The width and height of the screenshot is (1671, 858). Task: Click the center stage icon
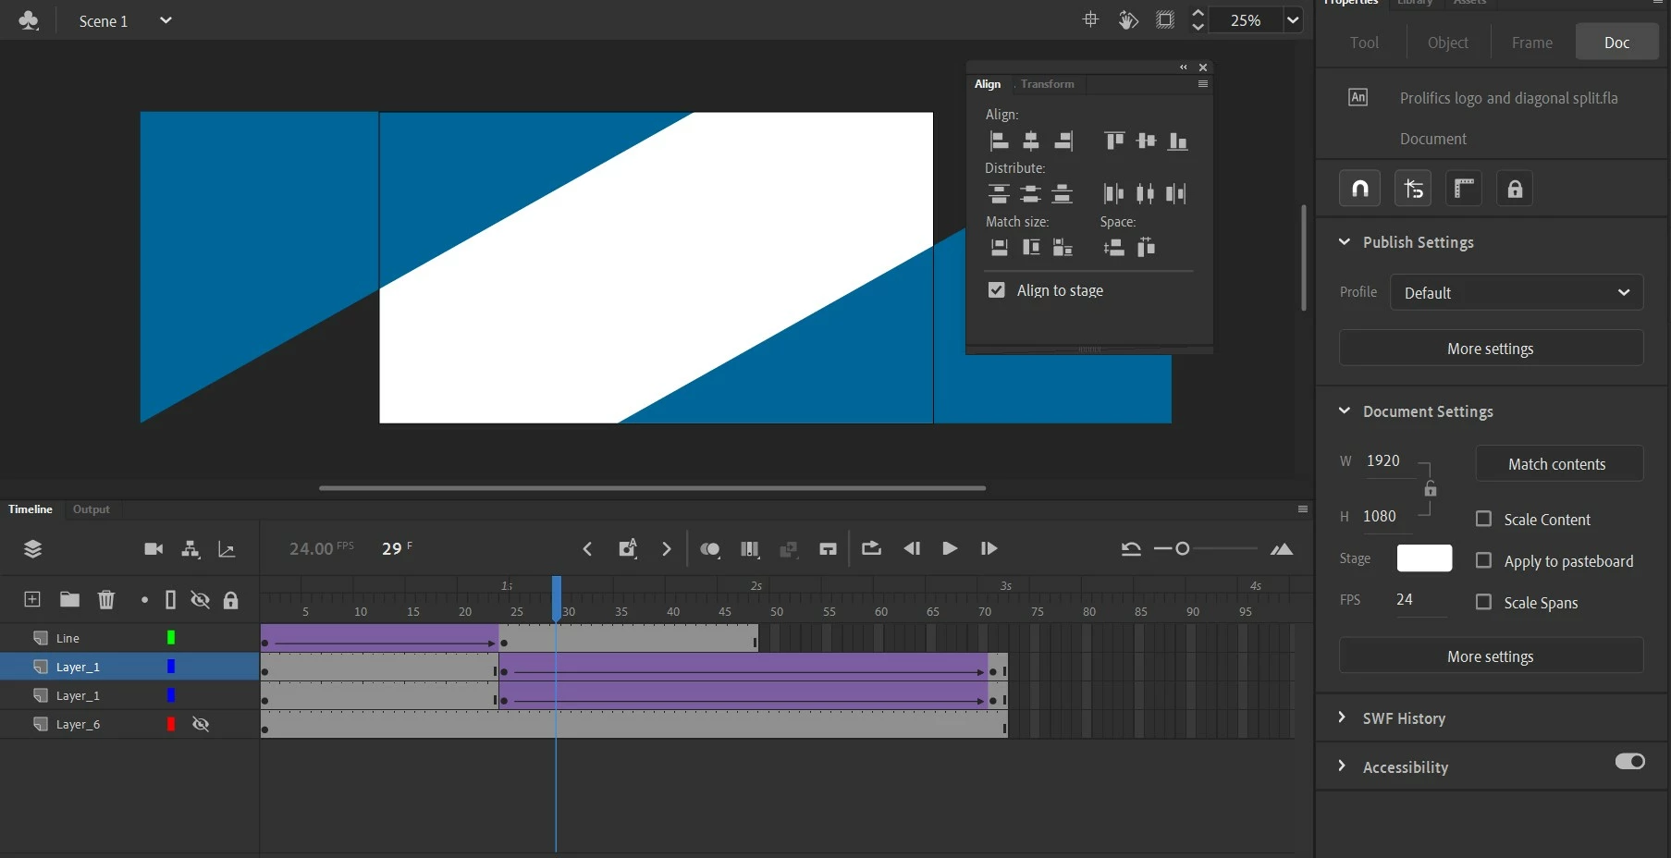point(1090,19)
